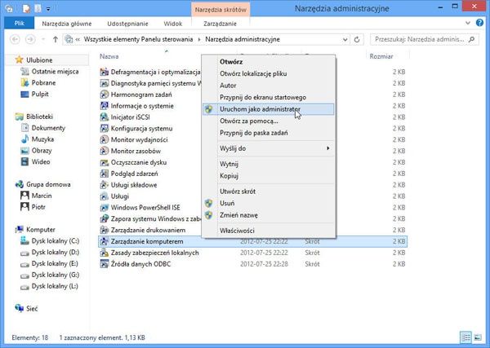Viewport: 490px width, 348px height.
Task: Click the Nazwa column header
Action: coord(109,56)
